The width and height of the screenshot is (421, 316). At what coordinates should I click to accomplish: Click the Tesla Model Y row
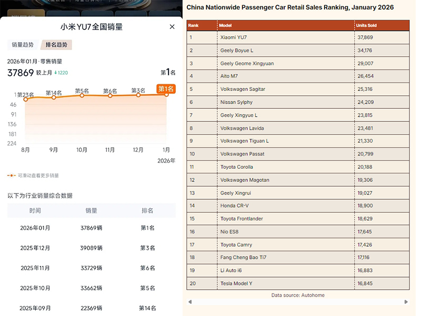[x=297, y=283]
